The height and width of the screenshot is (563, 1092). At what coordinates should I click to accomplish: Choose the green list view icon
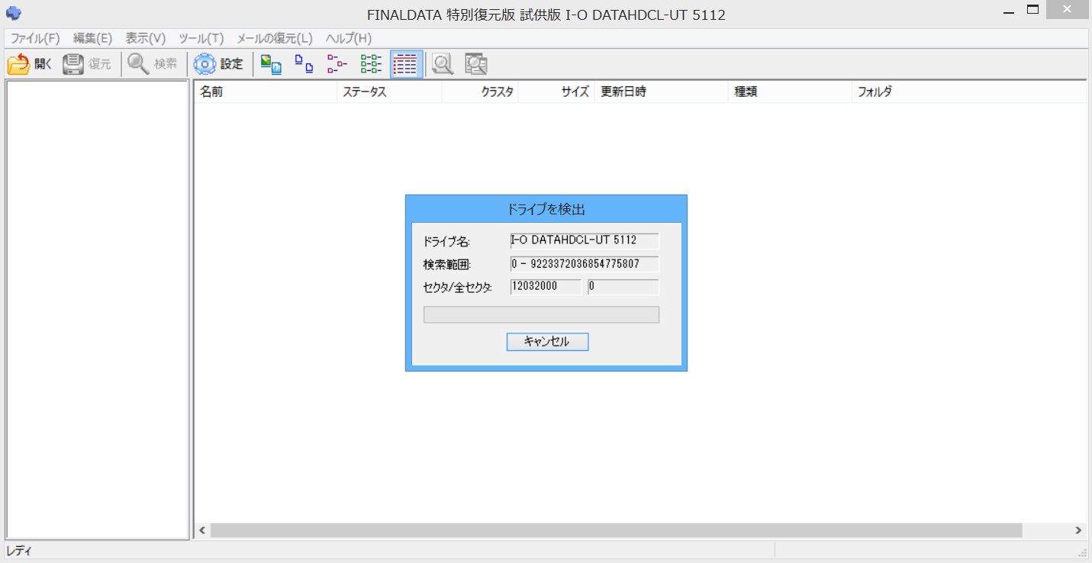(371, 65)
